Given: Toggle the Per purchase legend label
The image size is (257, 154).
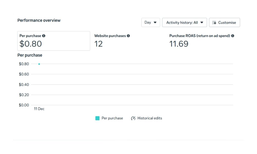Looking at the screenshot, I should (112, 118).
